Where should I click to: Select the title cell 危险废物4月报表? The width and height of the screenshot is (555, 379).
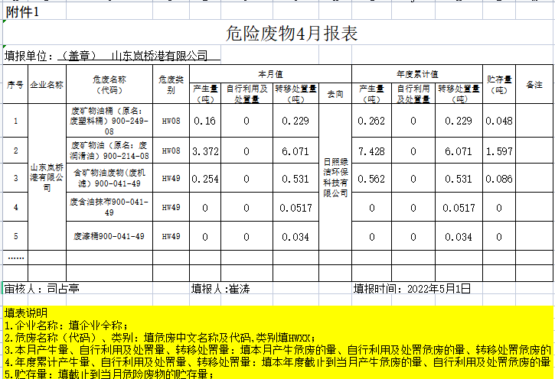[x=292, y=33]
